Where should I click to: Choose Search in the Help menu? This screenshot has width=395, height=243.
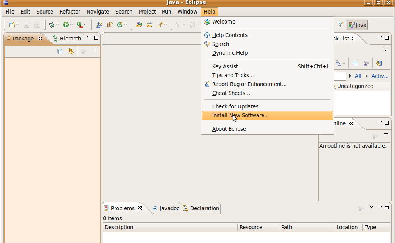point(267,44)
